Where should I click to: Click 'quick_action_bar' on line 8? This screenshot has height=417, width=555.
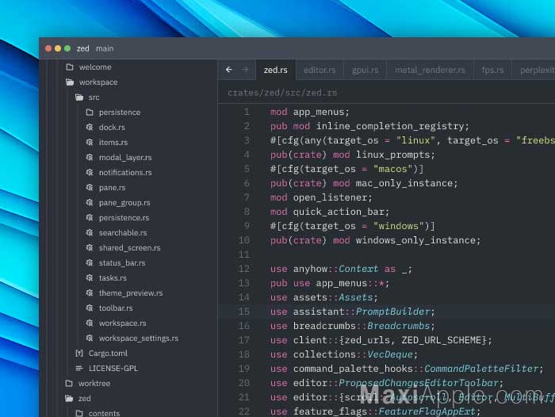click(x=339, y=212)
